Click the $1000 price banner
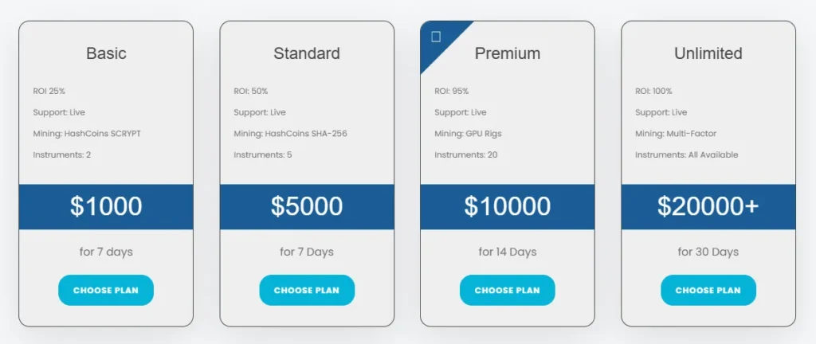Screen dimensions: 816x344 (x=106, y=206)
